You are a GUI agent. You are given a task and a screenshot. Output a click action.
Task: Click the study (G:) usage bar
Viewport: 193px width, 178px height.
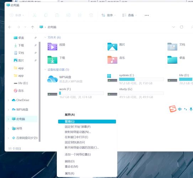[x=141, y=93]
